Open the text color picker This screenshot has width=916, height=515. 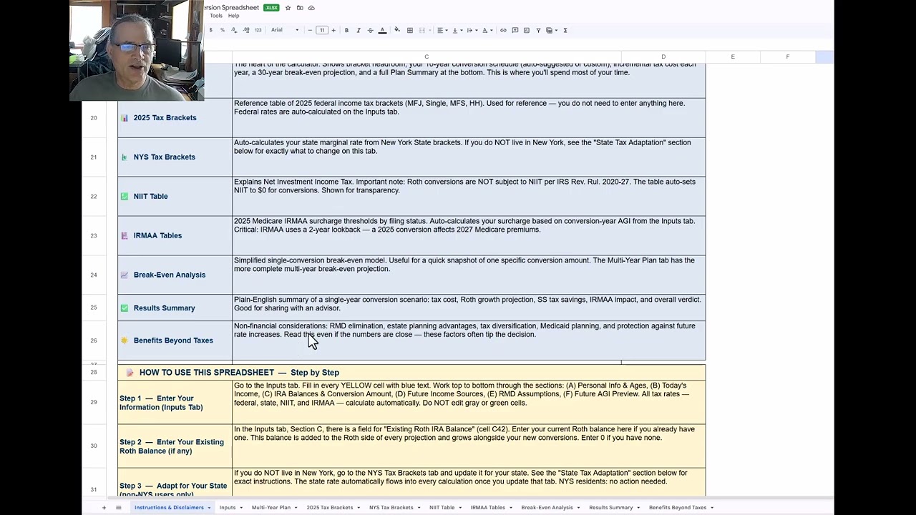[x=382, y=30]
